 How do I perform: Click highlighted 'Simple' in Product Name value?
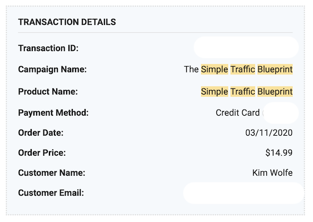click(215, 91)
